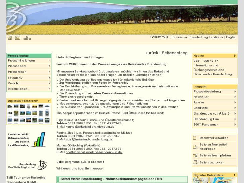Expand the Pressedienst arrow

pos(49,66)
